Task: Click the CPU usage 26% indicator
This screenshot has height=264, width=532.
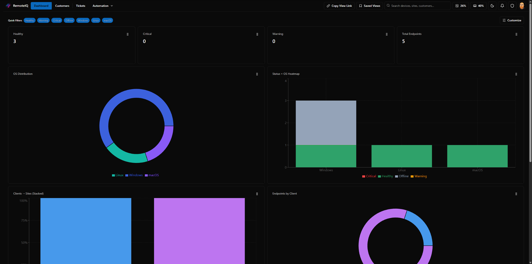Action: 460,5
